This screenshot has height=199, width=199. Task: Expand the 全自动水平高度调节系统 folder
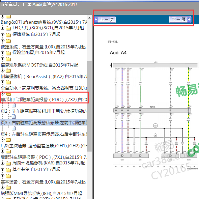2,82
